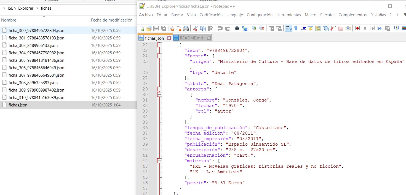Open the Archivo menu
Image resolution: width=406 pixels, height=195 pixels.
146,15
